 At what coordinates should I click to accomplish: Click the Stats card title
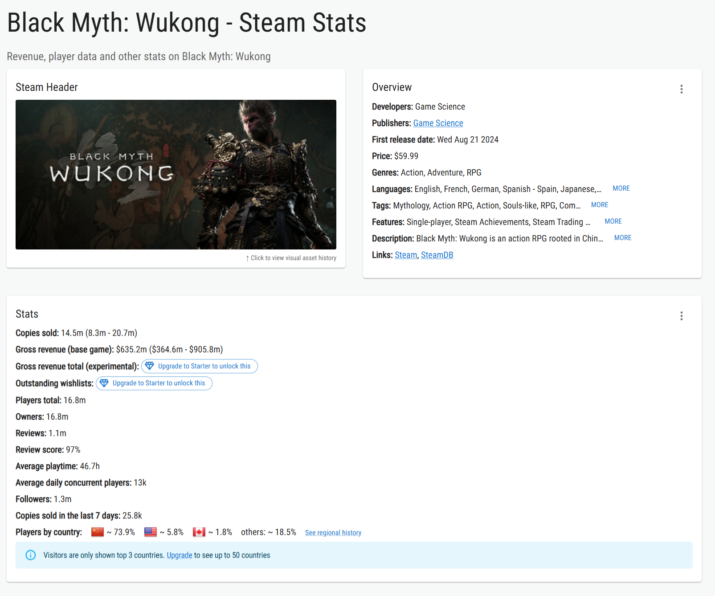[x=27, y=314]
